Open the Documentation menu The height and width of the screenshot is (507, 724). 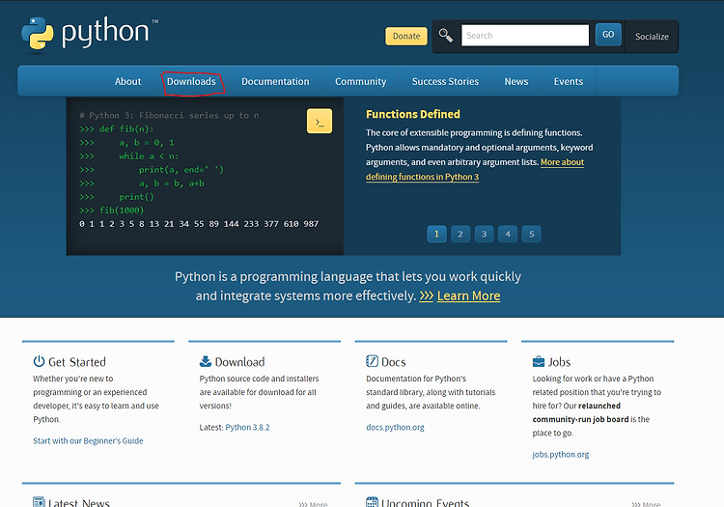pyautogui.click(x=275, y=81)
